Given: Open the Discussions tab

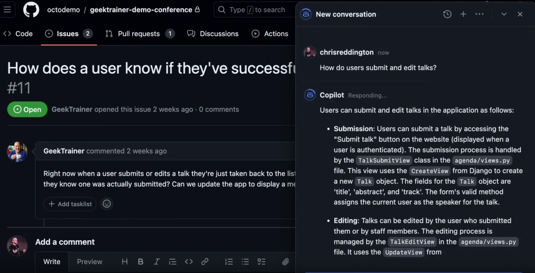Looking at the screenshot, I should (213, 34).
